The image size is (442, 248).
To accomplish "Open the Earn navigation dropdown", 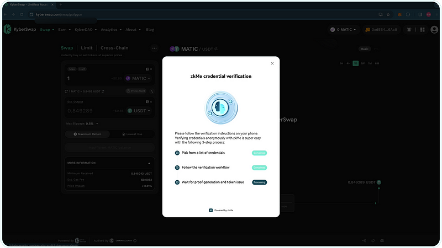I will pos(64,30).
